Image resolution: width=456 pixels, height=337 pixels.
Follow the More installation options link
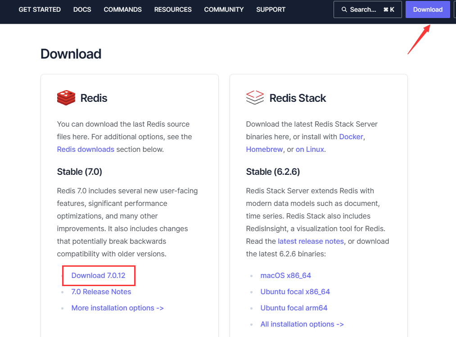coord(117,308)
